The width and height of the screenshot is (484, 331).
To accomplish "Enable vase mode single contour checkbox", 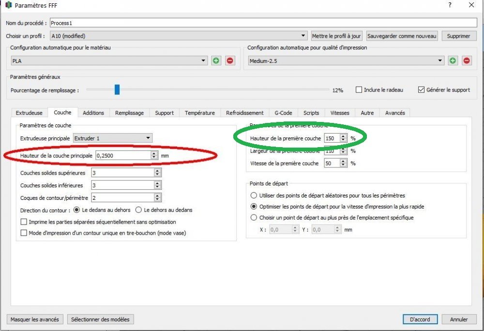I will [24, 233].
